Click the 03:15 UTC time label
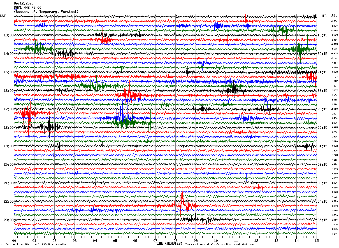 pyautogui.click(x=322, y=183)
